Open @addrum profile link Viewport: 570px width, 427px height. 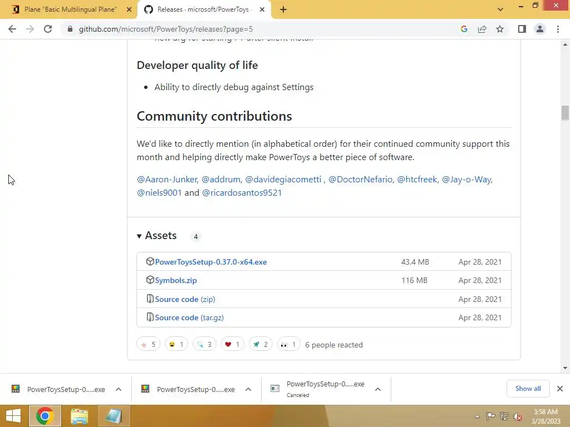[220, 180]
